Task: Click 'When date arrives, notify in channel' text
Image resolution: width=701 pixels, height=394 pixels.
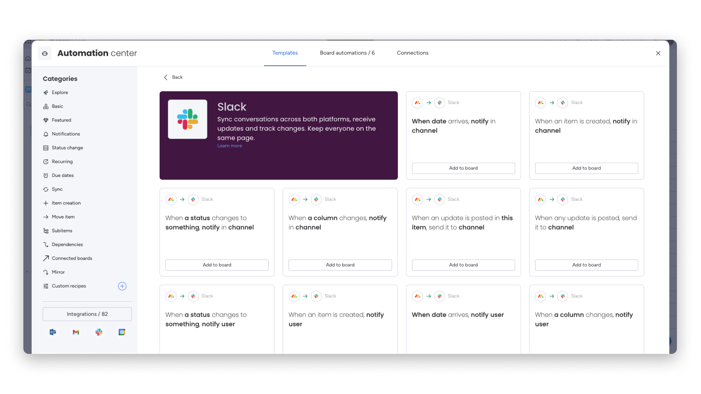Action: (453, 126)
